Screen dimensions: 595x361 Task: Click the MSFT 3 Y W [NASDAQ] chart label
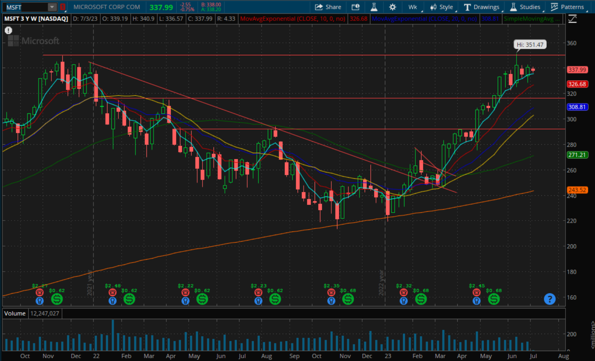[x=36, y=19]
